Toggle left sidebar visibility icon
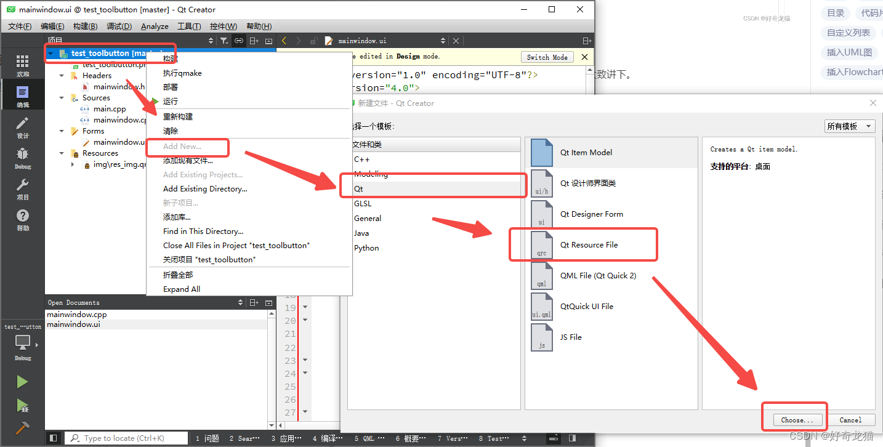 pos(54,438)
